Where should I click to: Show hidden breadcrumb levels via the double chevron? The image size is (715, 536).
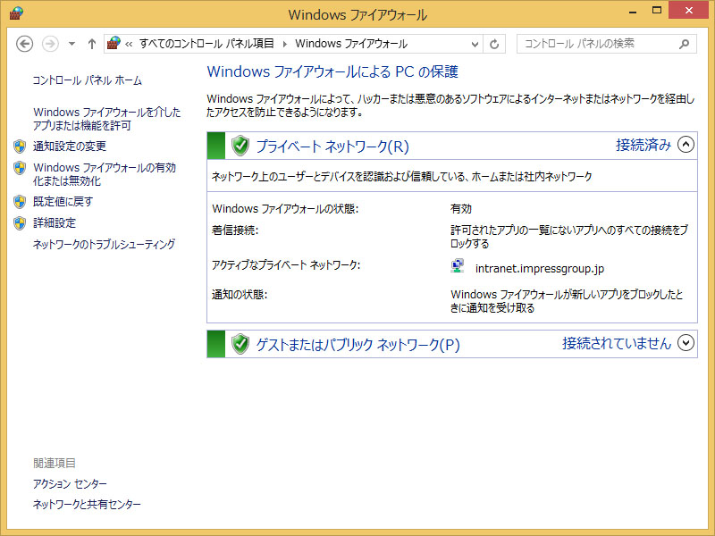coord(129,44)
